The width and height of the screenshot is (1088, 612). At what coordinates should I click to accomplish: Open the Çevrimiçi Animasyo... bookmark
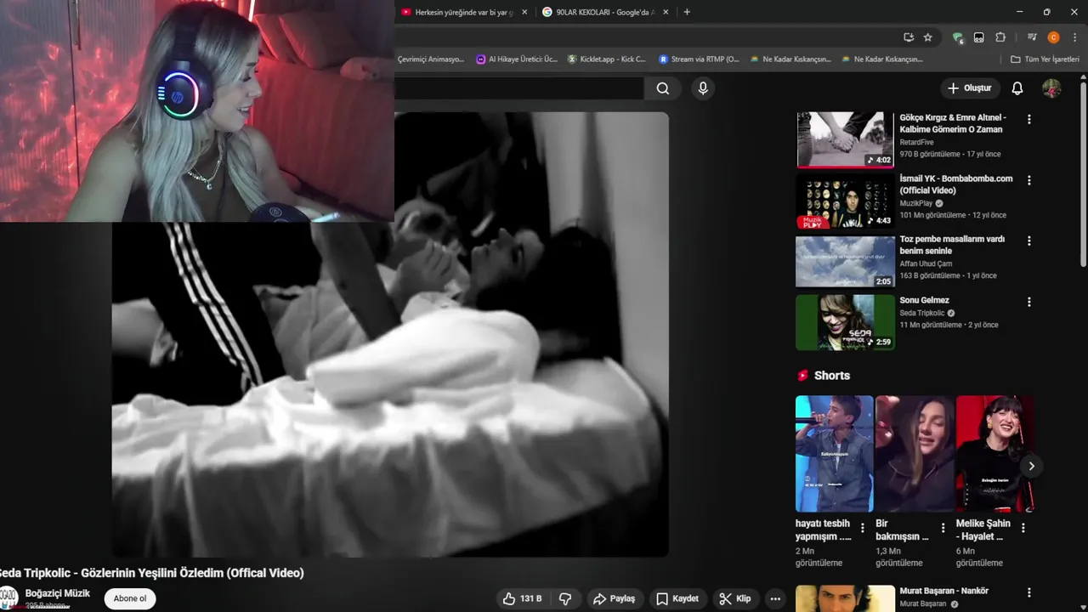pos(431,59)
